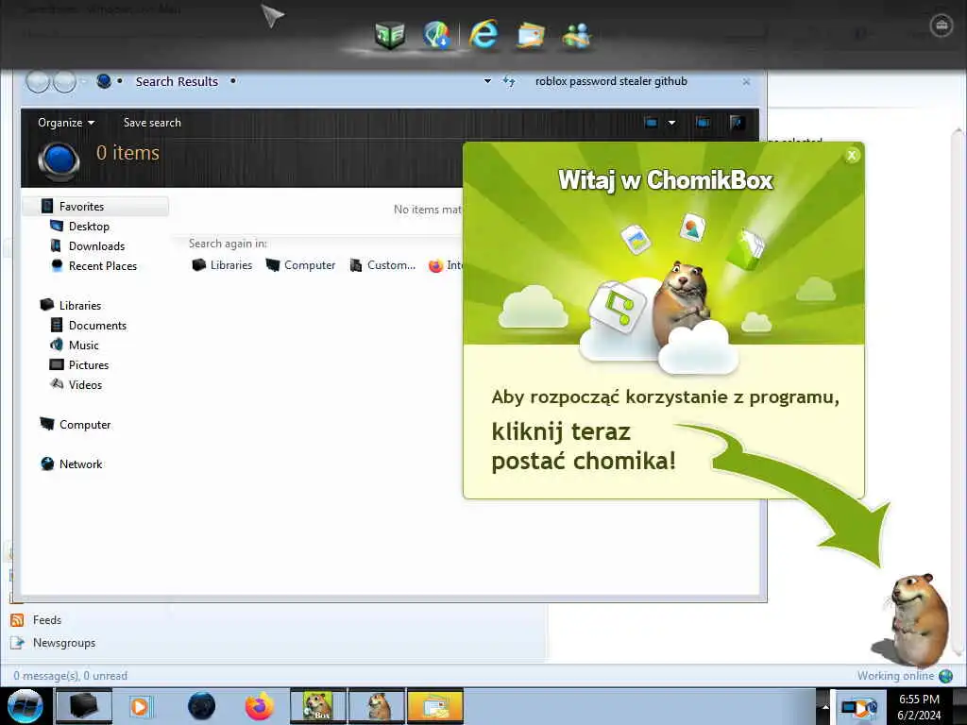Click the Mail window vertical scrollbar
Image resolution: width=967 pixels, height=725 pixels.
coord(958,393)
